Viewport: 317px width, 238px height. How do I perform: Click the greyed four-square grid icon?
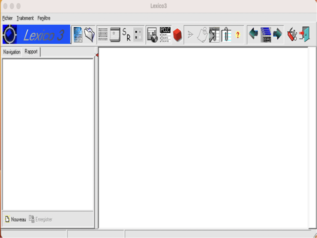[138, 35]
